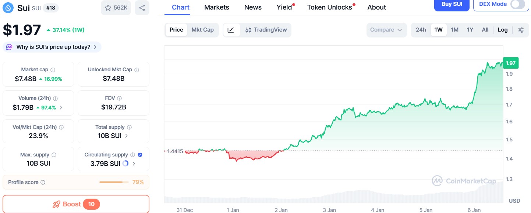Screen dimensions: 531x213
Task: Expand the Total supply details chevron
Action: pos(127,135)
